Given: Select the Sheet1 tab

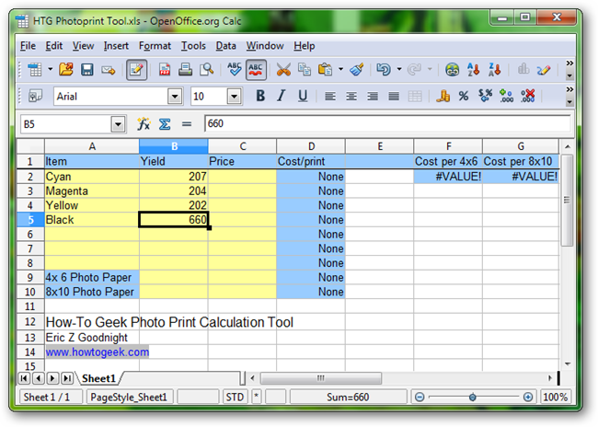Looking at the screenshot, I should (x=97, y=378).
